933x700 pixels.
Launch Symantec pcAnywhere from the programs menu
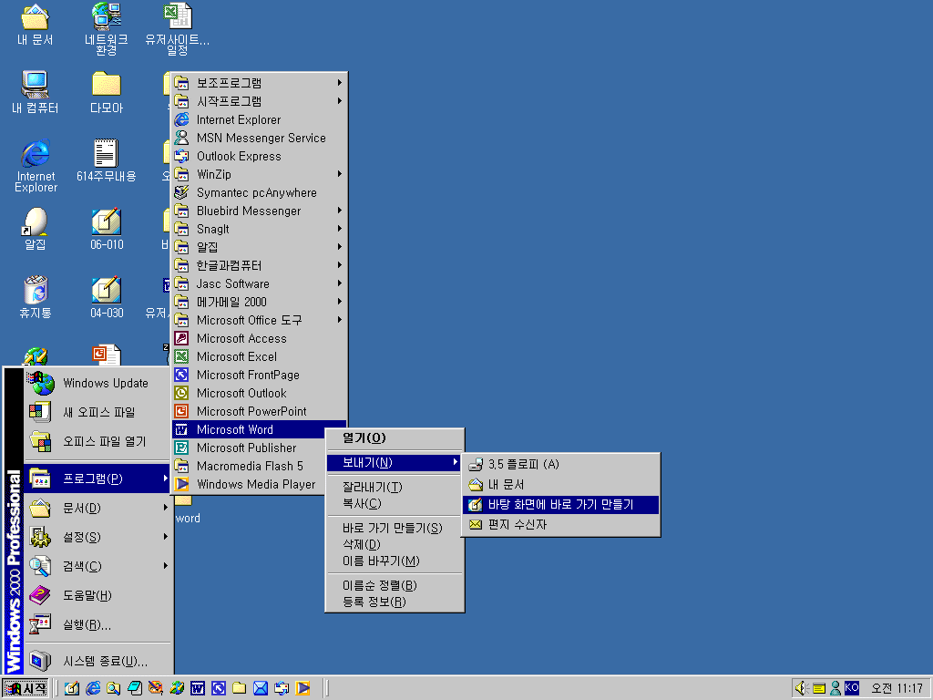coord(259,193)
